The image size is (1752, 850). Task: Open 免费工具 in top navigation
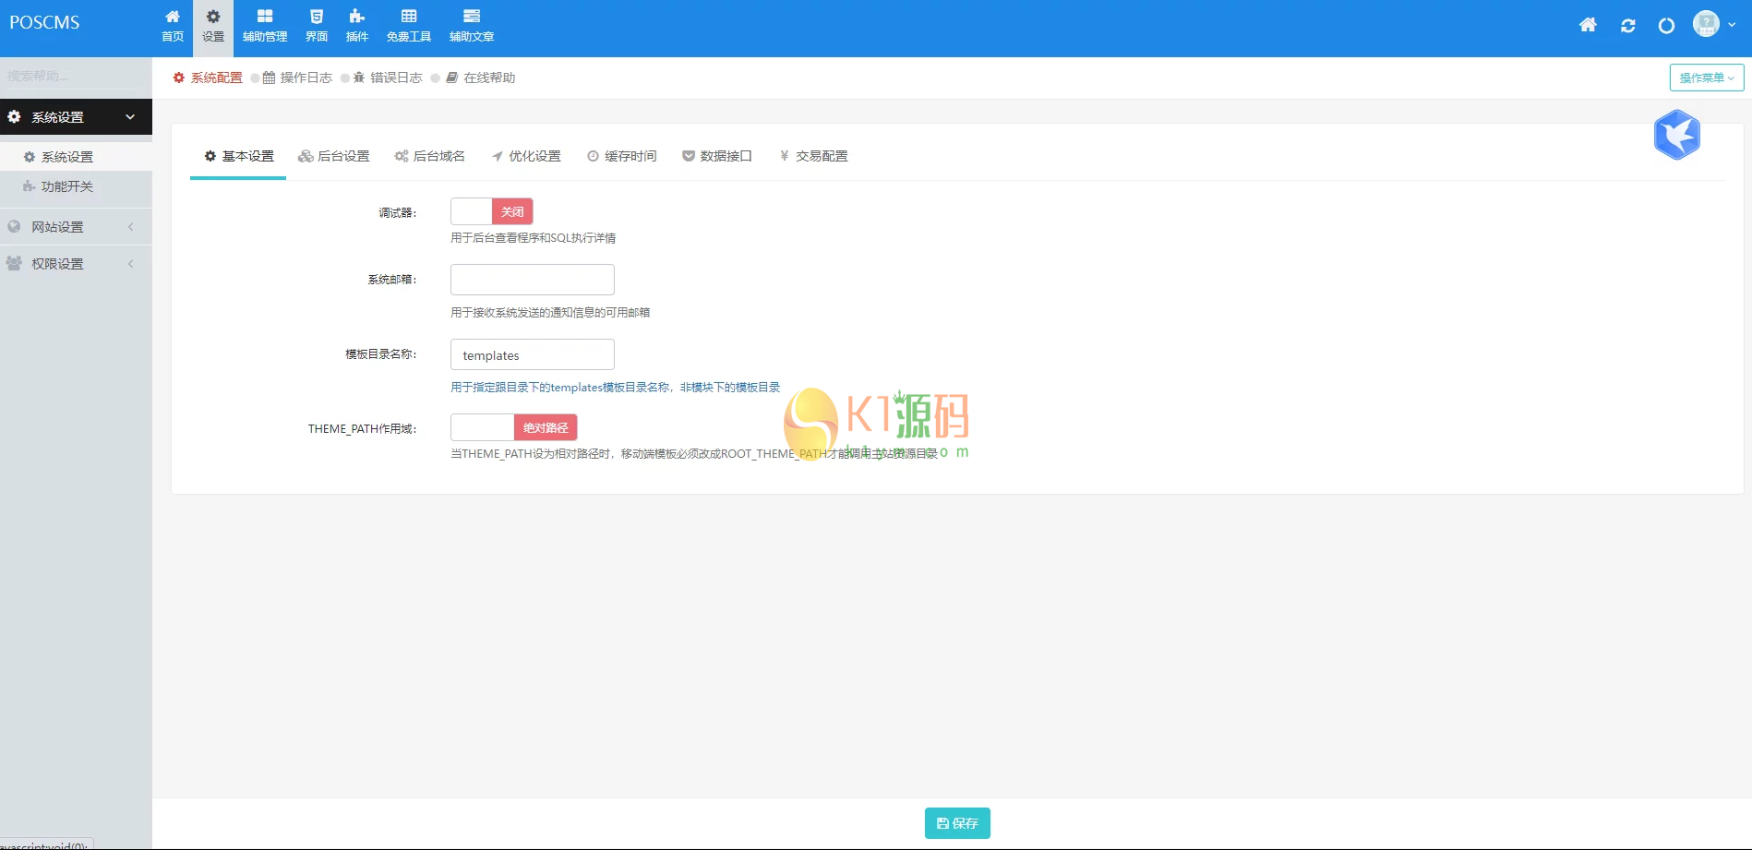409,26
